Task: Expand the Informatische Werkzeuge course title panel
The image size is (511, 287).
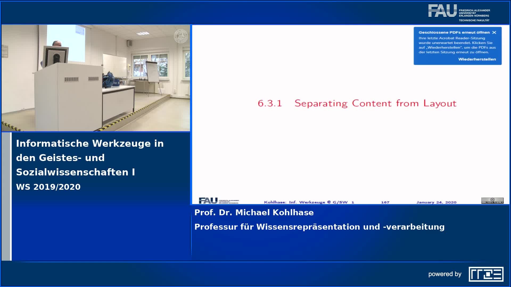Action: (x=90, y=158)
